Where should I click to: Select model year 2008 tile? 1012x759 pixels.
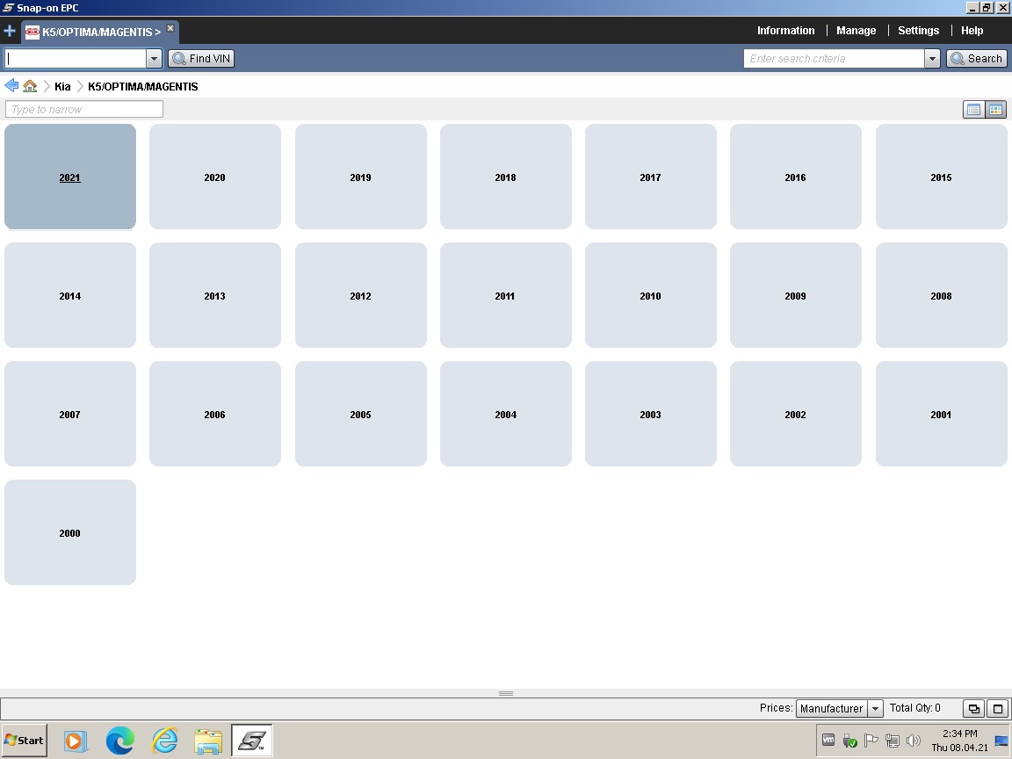pos(941,295)
